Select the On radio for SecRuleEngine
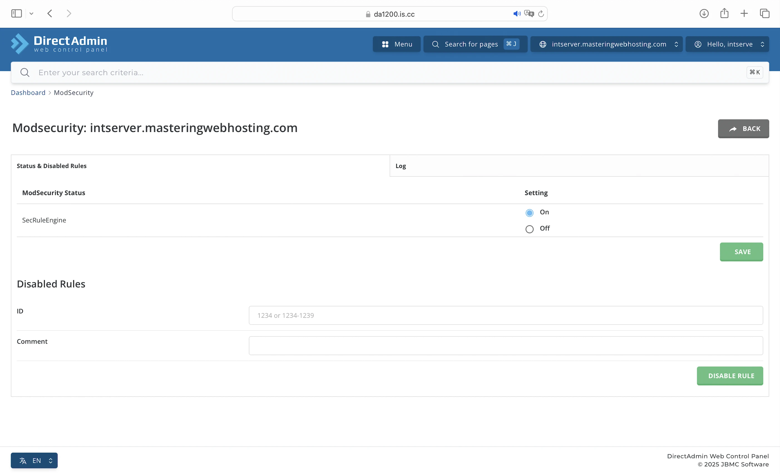The width and height of the screenshot is (780, 474). [529, 213]
